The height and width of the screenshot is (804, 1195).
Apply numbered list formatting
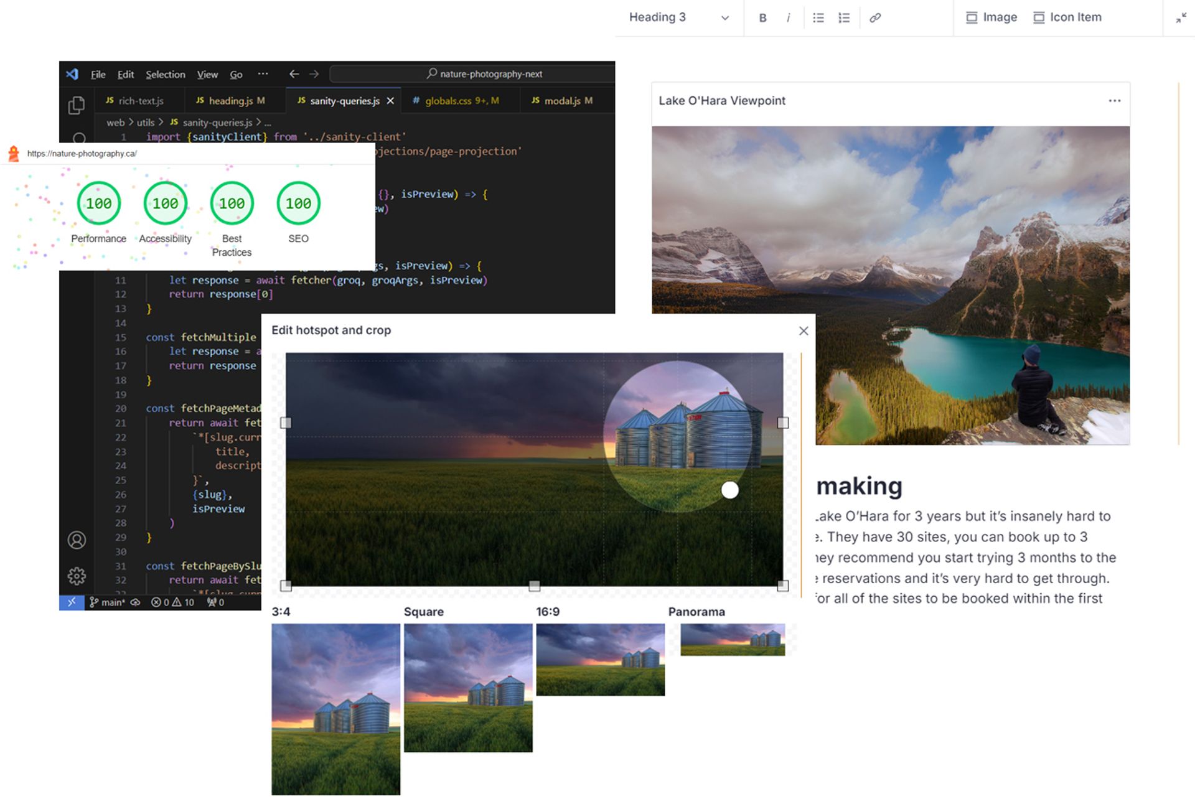coord(843,18)
